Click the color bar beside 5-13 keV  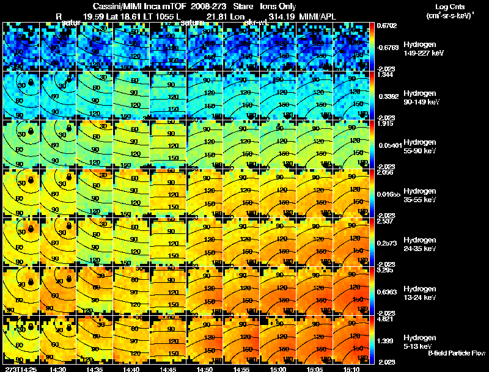tap(372, 340)
